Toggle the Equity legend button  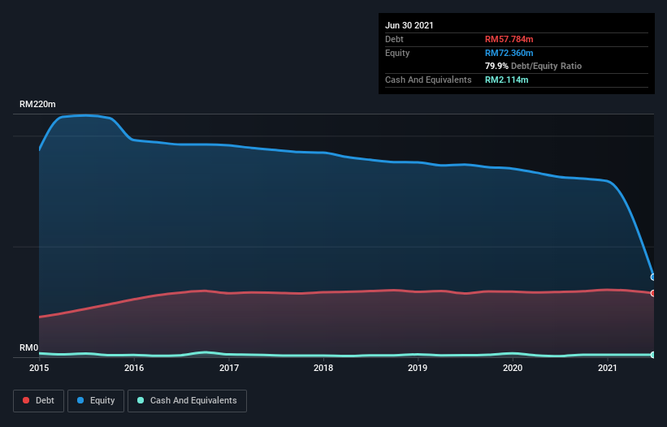click(x=96, y=401)
